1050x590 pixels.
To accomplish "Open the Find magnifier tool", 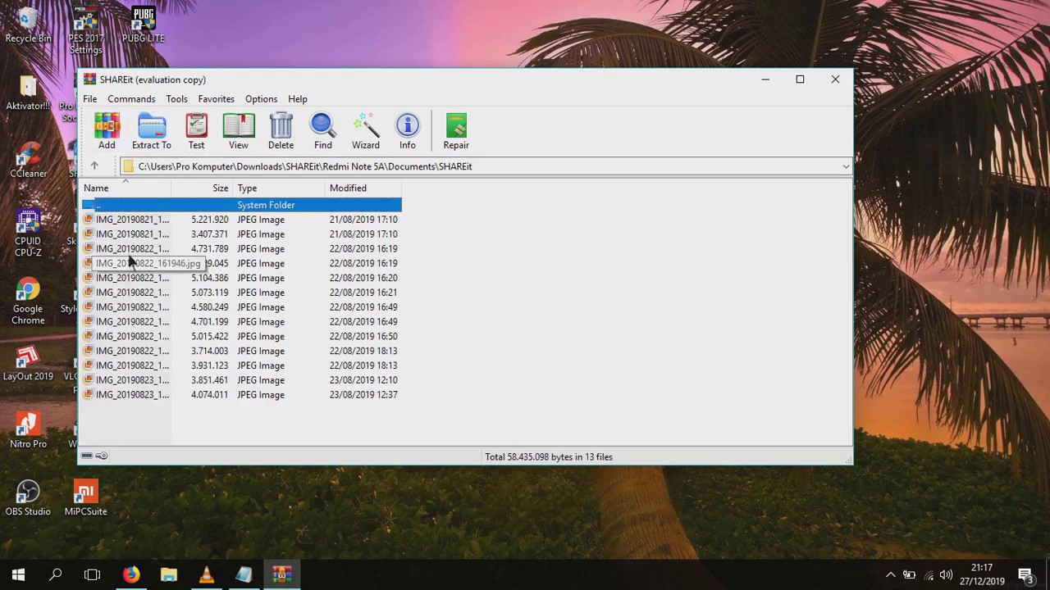I will pos(323,131).
